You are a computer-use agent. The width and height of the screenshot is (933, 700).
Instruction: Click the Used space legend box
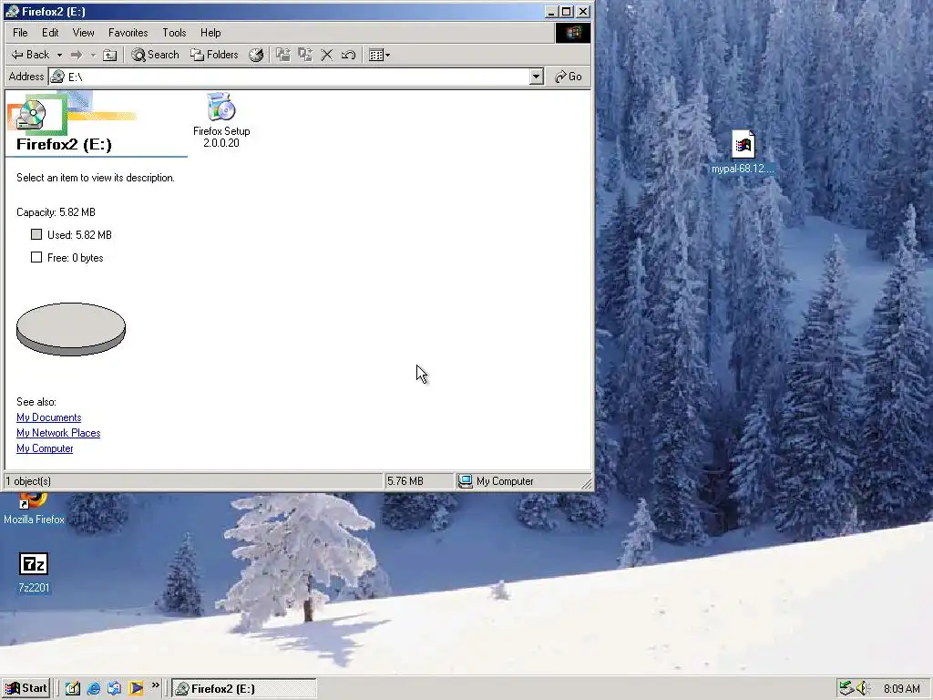coord(36,234)
